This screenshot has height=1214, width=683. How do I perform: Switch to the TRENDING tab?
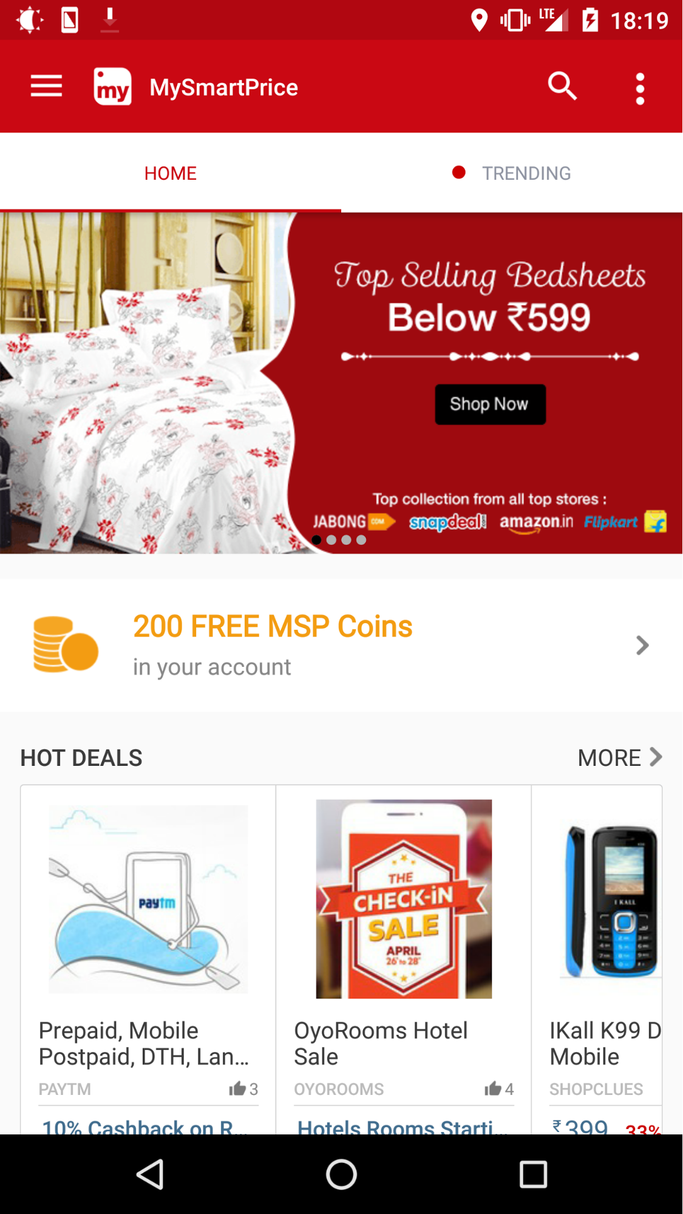pyautogui.click(x=512, y=173)
